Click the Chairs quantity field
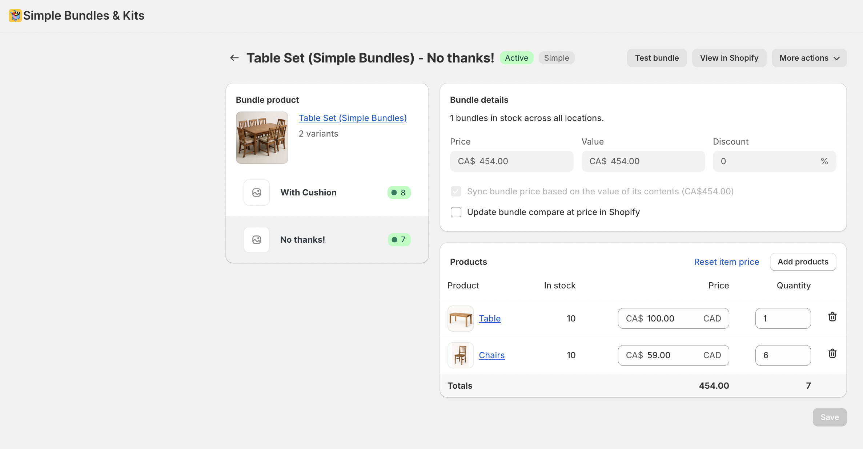 click(x=783, y=355)
